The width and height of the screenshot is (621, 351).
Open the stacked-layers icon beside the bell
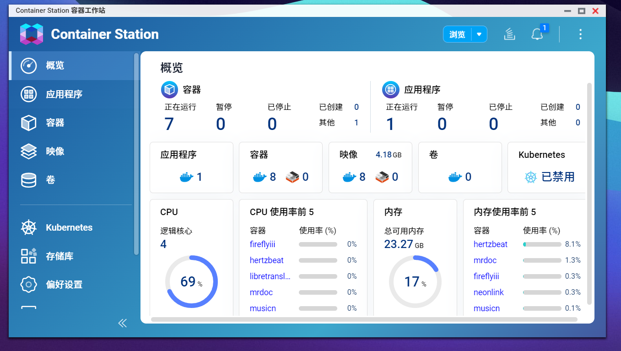pyautogui.click(x=509, y=34)
